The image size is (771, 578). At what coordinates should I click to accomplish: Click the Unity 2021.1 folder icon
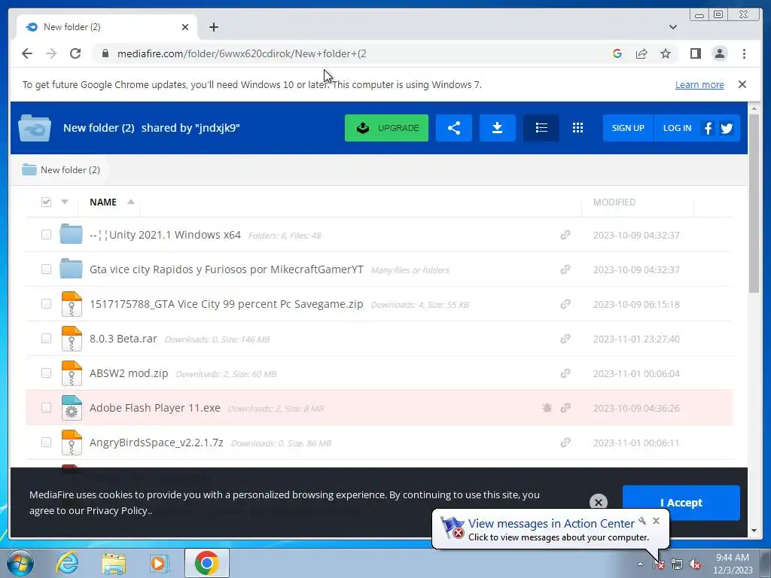(x=72, y=235)
